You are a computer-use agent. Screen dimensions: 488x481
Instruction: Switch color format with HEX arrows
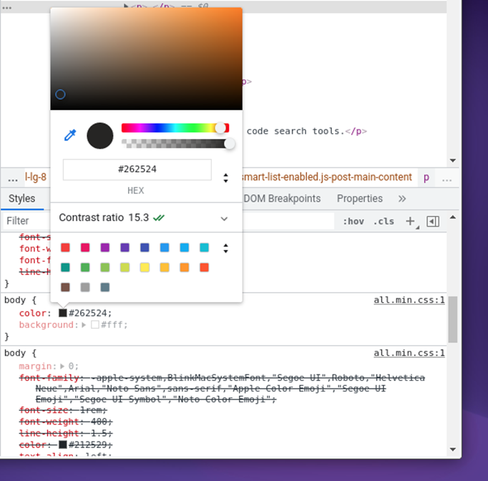226,178
